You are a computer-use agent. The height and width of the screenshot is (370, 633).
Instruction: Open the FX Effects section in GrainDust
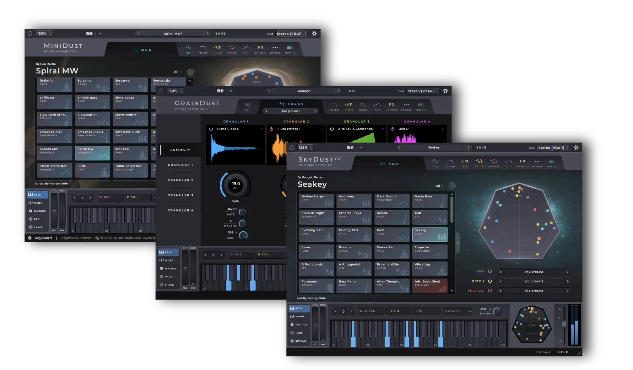392,106
